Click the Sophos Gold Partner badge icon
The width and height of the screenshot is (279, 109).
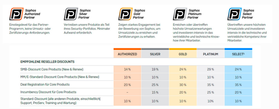point(125,14)
